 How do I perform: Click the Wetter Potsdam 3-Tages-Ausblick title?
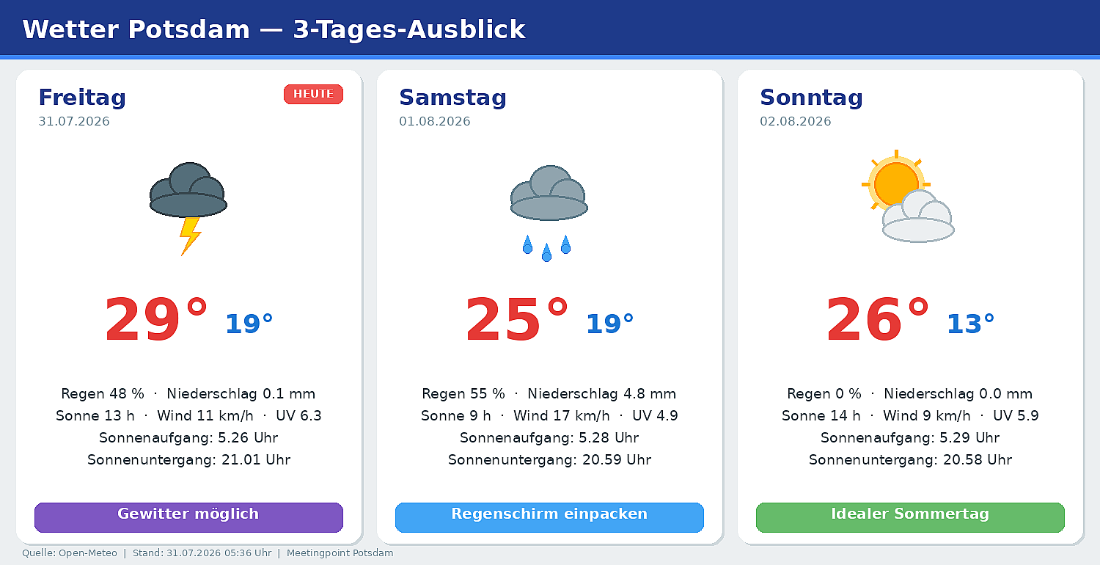274,29
